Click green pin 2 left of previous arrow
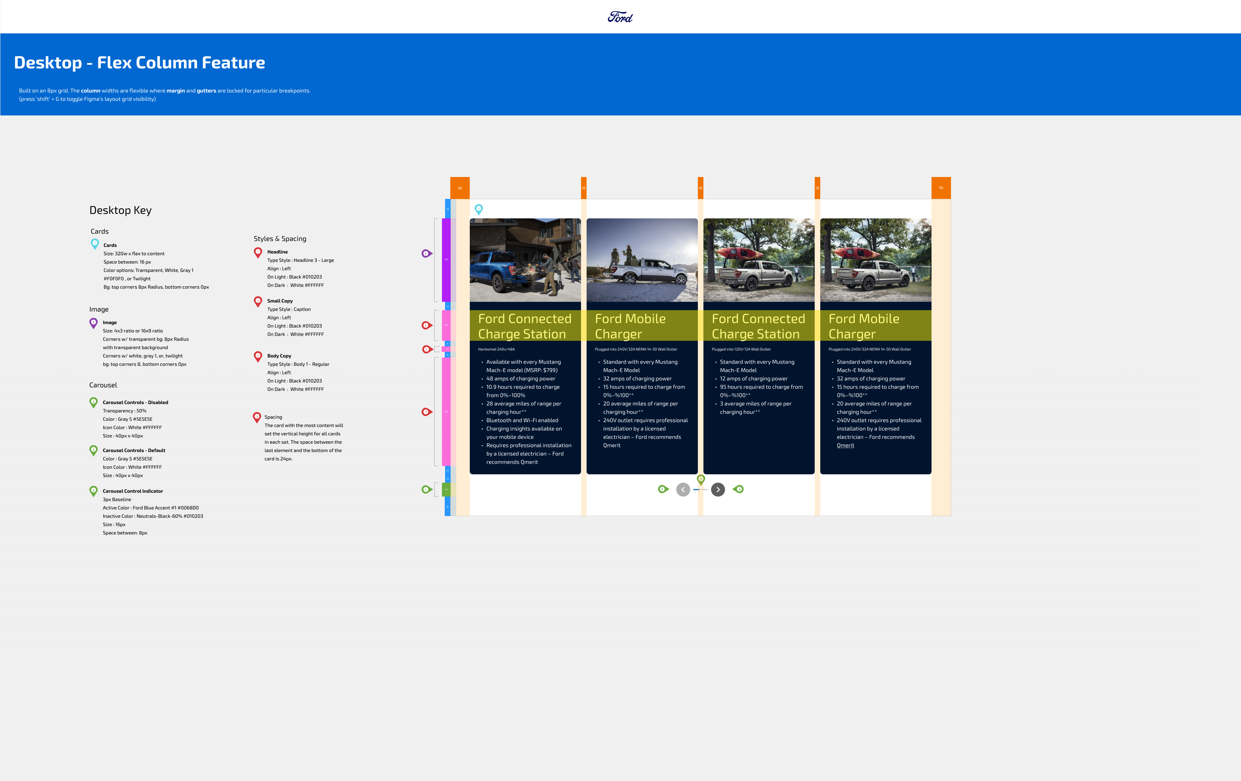The height and width of the screenshot is (781, 1241). pos(663,489)
